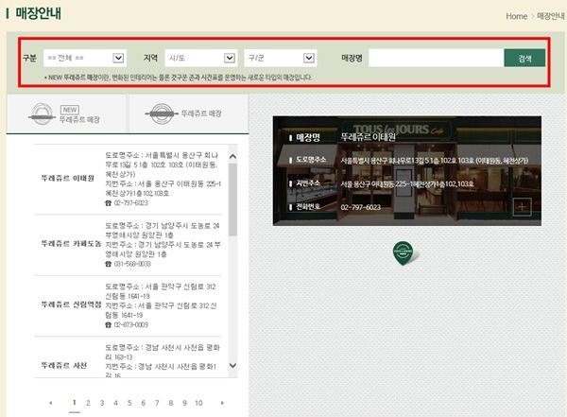This screenshot has height=417, width=567.
Task: Go to page 4 of store list
Action: [115, 403]
